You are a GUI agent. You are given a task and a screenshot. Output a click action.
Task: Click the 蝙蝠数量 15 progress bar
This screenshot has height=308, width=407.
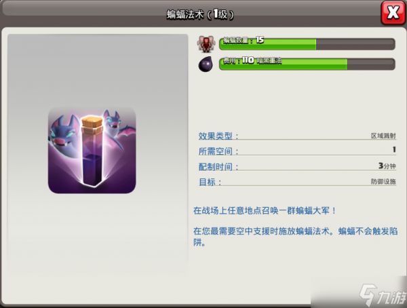click(307, 43)
